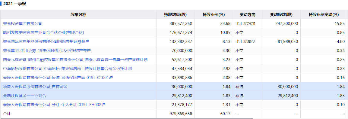Click the 变动方向 column header

248,15
